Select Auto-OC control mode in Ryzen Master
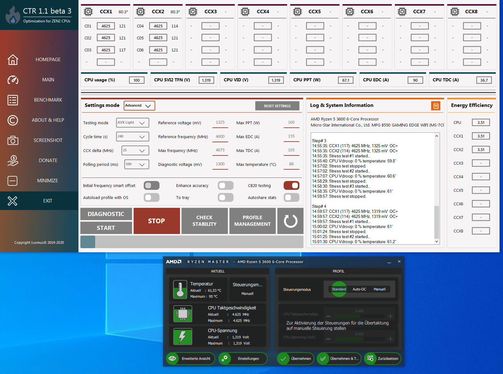Screen dimensions: 503x374 click(359, 289)
